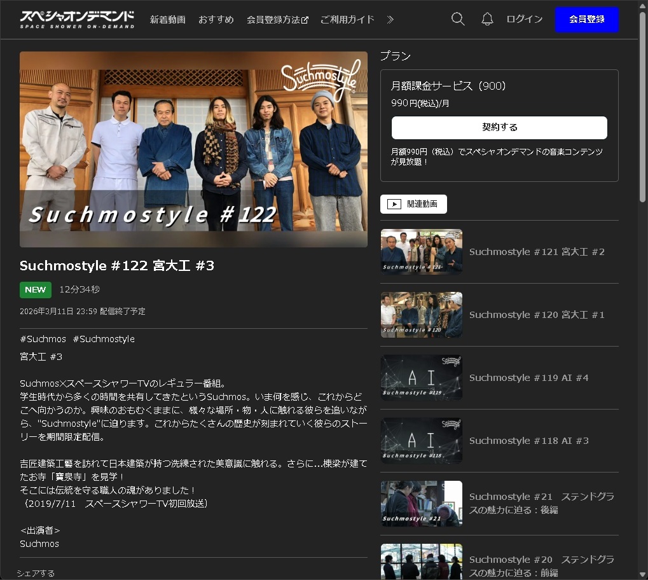This screenshot has width=648, height=580.
Task: Open the 新着動画 menu item
Action: 168,20
